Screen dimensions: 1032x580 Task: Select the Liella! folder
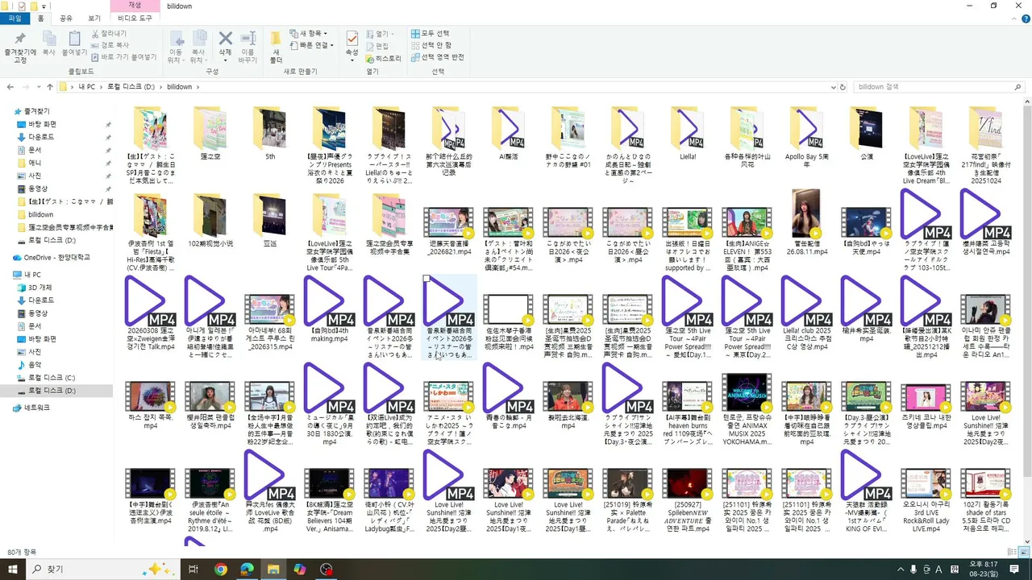tap(688, 133)
